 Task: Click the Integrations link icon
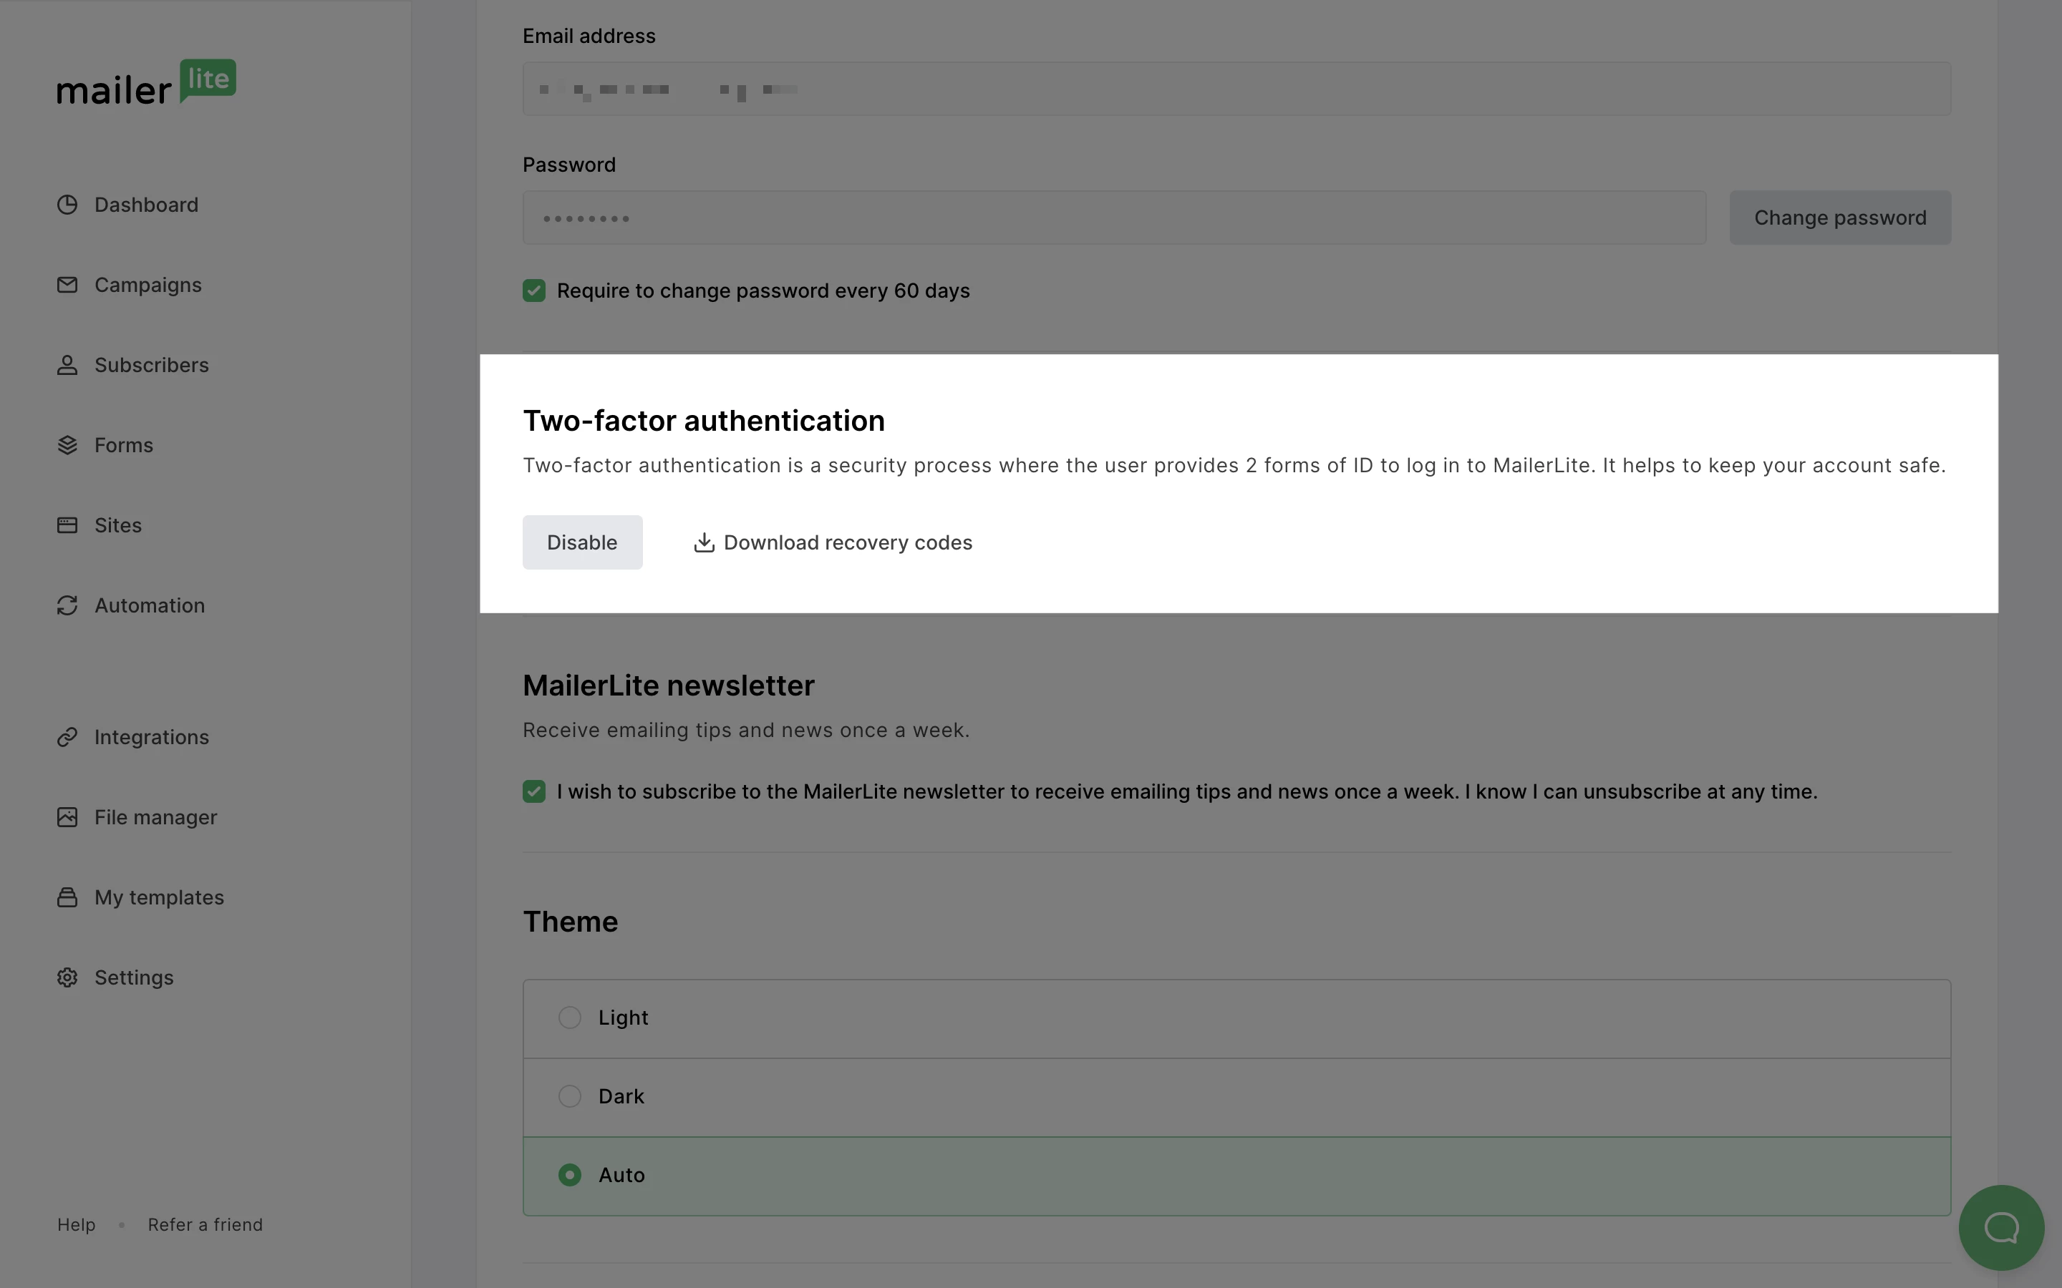pos(67,738)
